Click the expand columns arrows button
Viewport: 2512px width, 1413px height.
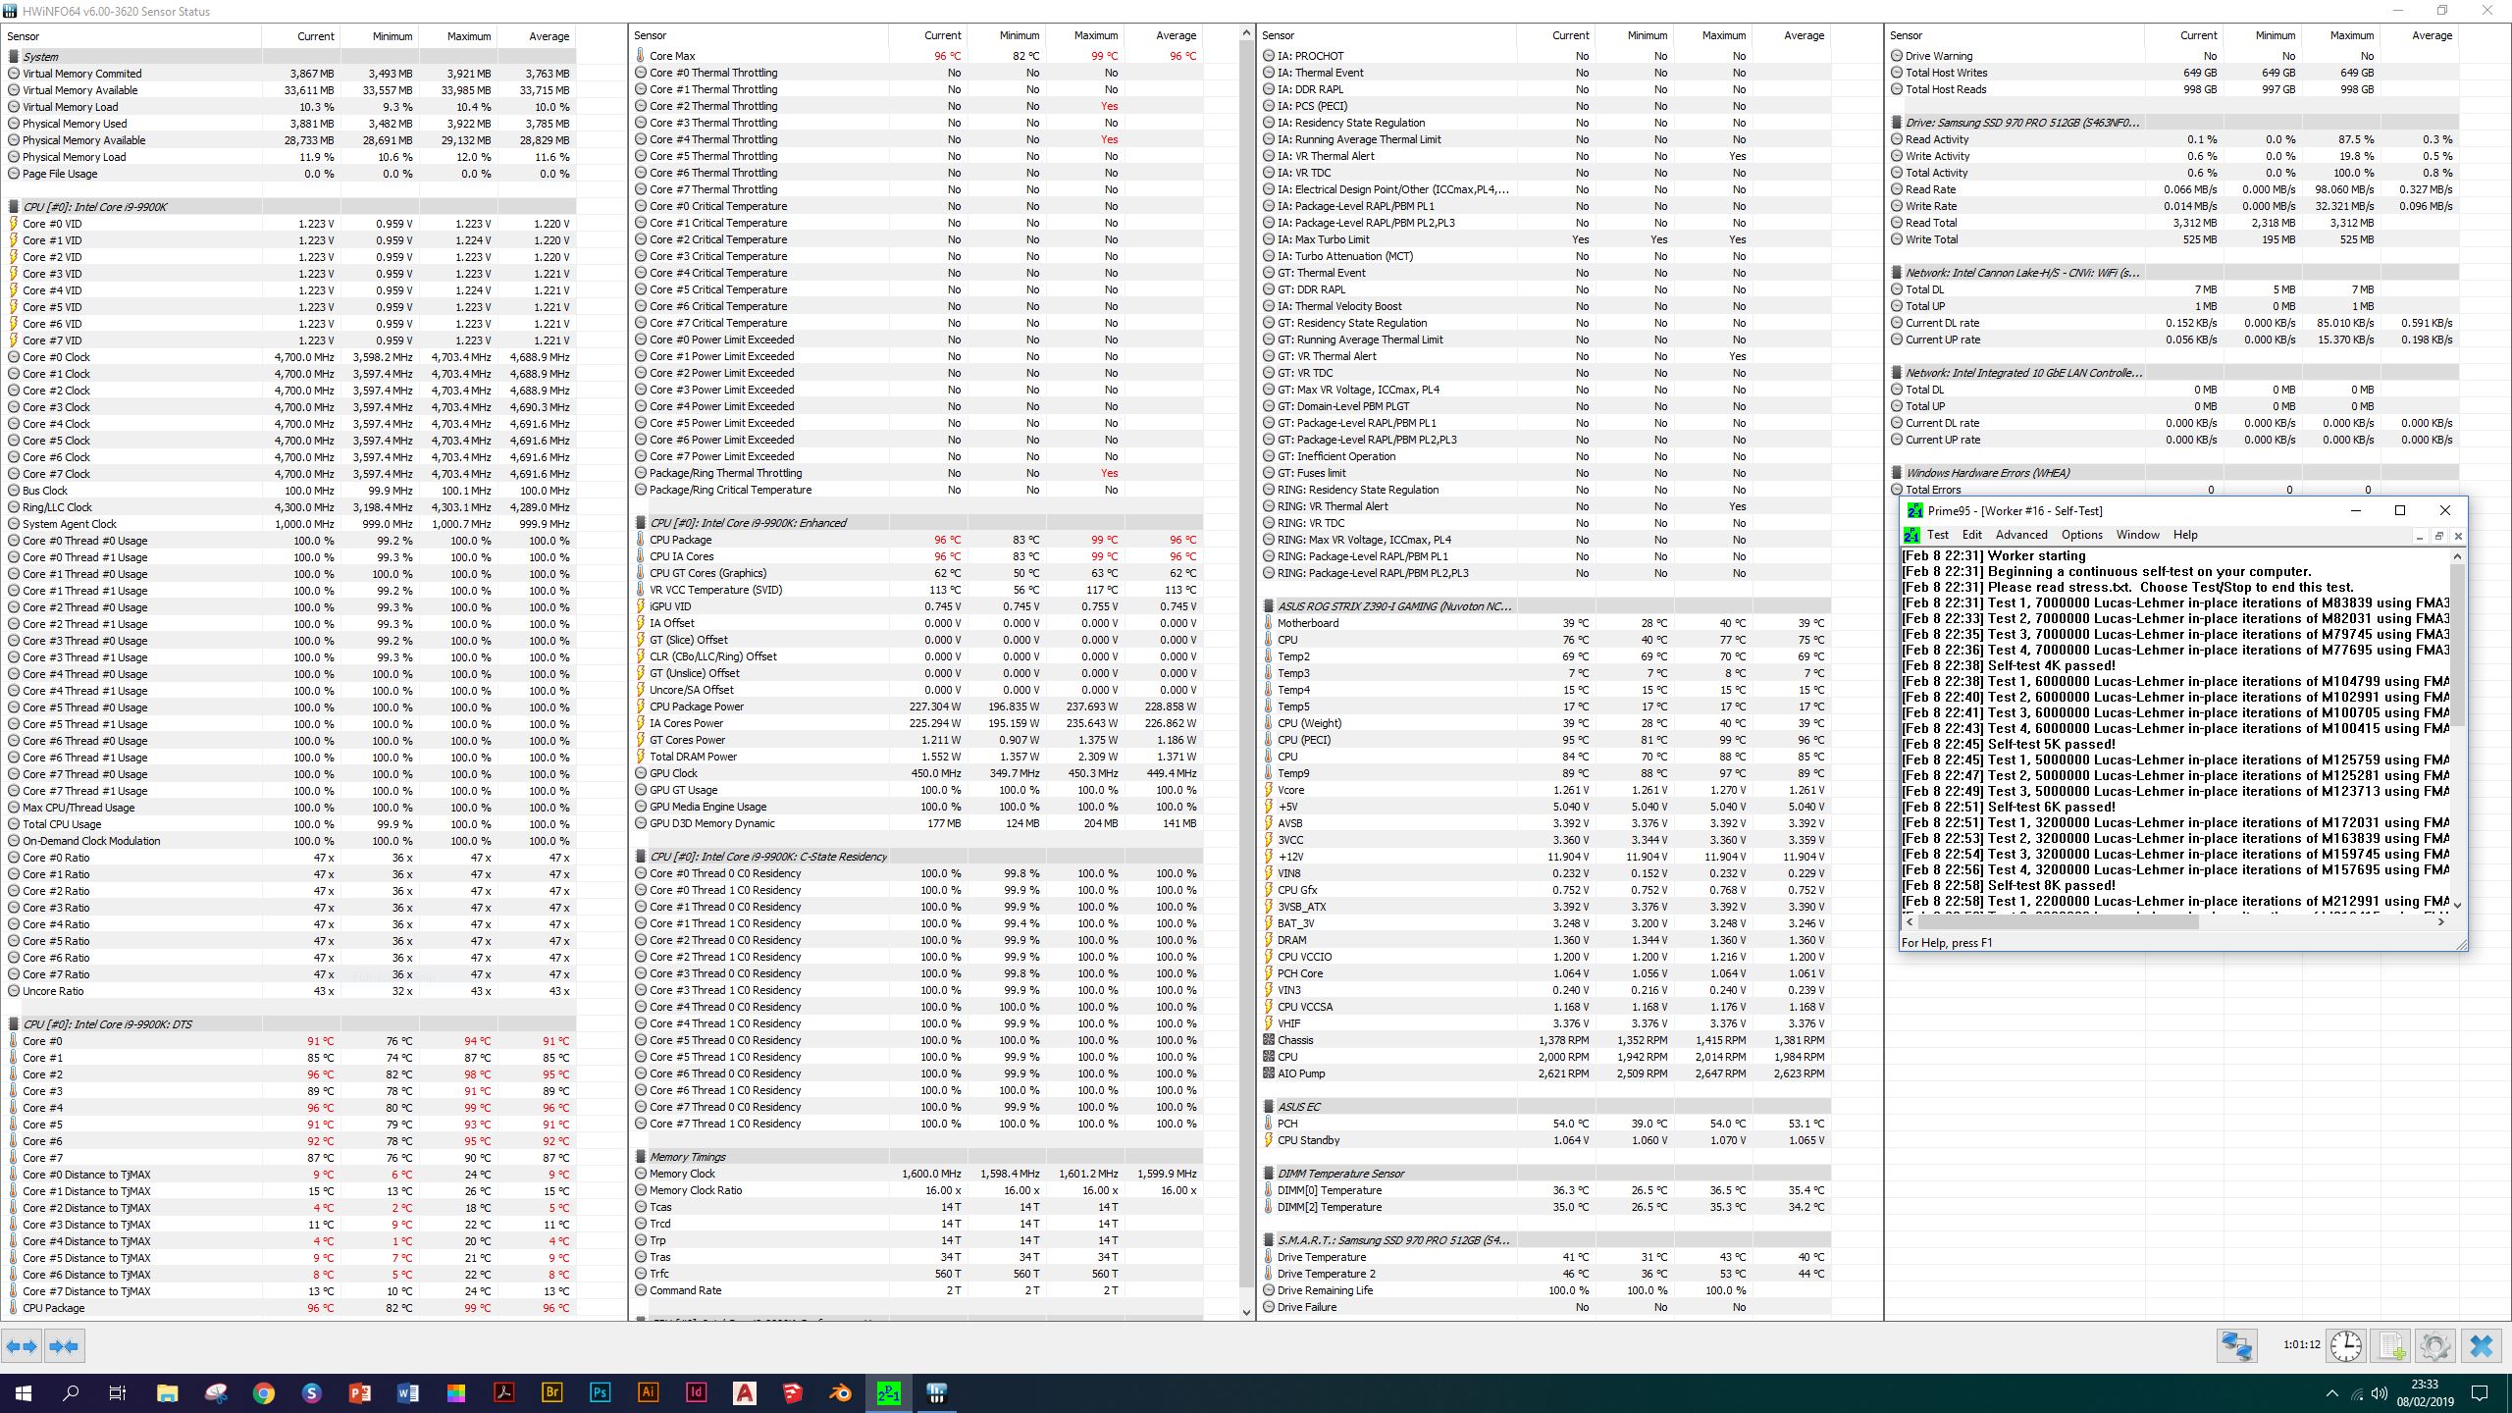coord(23,1346)
